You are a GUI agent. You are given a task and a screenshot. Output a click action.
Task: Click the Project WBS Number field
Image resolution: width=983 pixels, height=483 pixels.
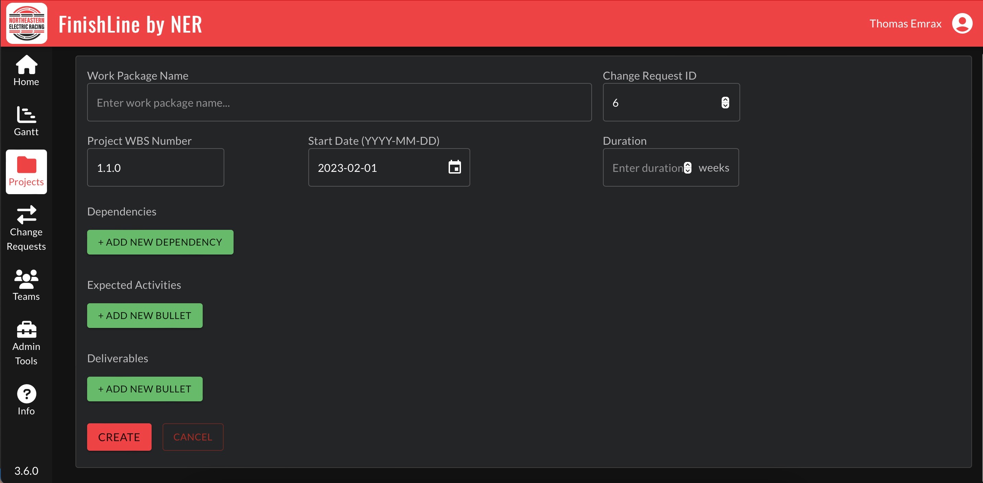(155, 167)
